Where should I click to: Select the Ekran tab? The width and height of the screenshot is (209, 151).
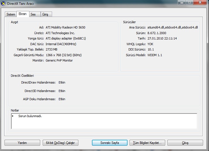point(23,14)
